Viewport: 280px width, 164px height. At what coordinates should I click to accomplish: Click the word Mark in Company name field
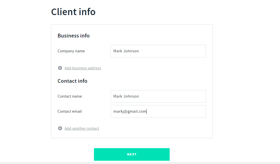118,51
